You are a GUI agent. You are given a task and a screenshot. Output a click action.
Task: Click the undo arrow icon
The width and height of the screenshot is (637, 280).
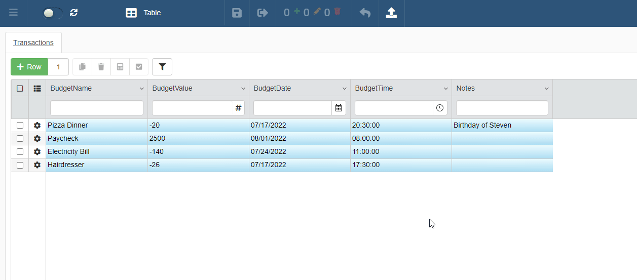(365, 13)
